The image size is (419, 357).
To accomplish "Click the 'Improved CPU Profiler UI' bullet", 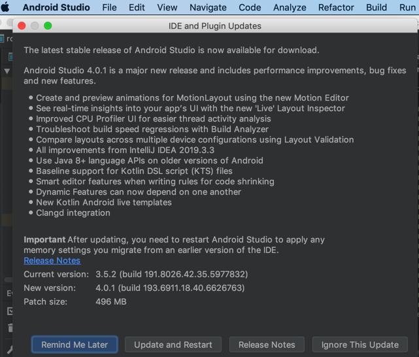I will [154, 119].
